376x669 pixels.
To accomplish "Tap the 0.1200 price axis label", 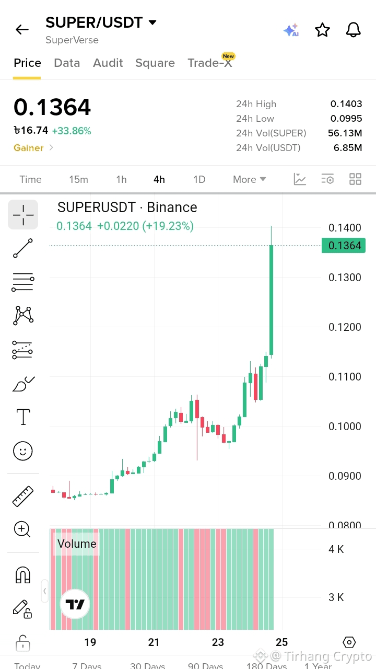I will click(345, 327).
